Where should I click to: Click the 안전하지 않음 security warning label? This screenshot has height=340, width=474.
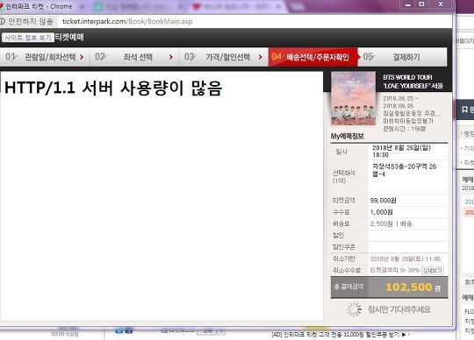31,21
